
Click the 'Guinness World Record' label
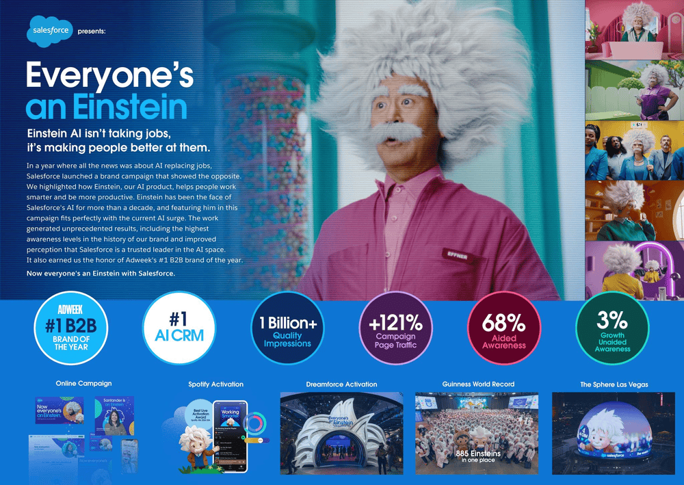pyautogui.click(x=478, y=384)
